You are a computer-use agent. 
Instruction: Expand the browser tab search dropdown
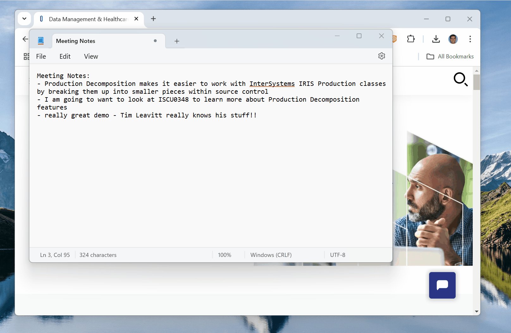[x=24, y=19]
